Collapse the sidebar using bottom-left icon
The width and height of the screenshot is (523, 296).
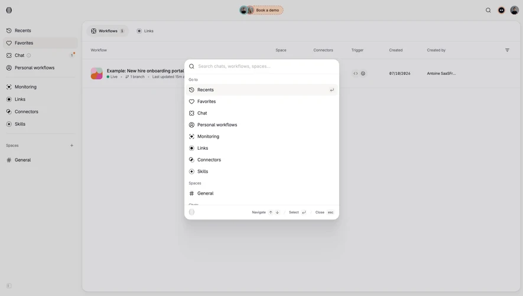9,285
